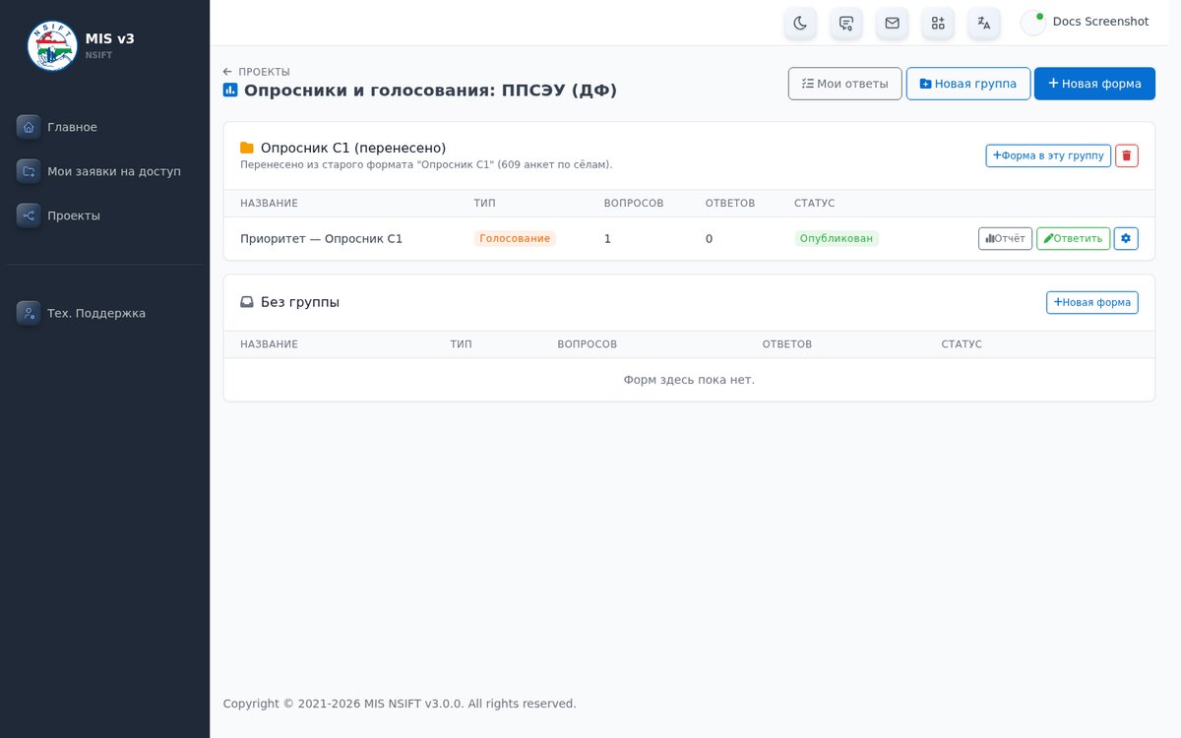Click the green Ответить button
Viewport: 1181px width, 738px height.
click(x=1073, y=238)
